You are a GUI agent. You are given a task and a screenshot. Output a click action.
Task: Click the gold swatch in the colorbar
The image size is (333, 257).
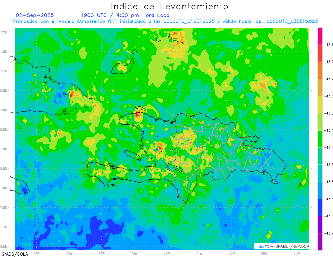pyautogui.click(x=320, y=88)
